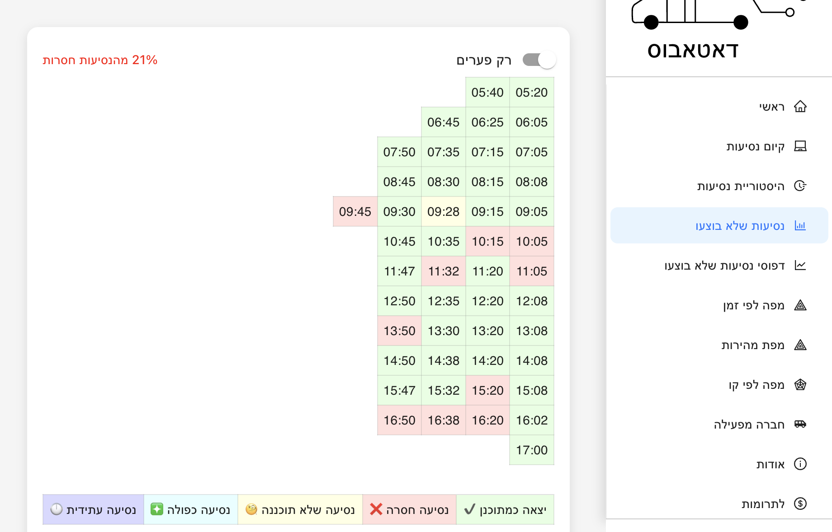Click the line chart icon for דפוסי נסיעות
832x532 pixels.
(x=800, y=266)
